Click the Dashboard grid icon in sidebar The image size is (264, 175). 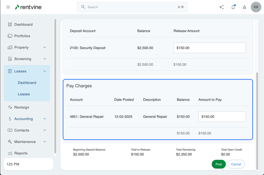tap(10, 25)
